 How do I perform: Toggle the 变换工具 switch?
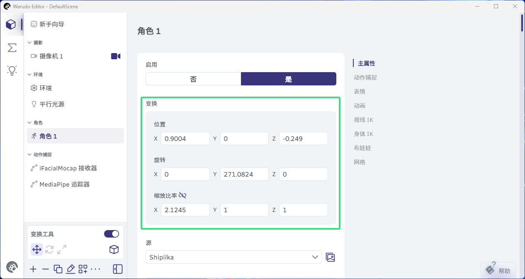pos(112,234)
